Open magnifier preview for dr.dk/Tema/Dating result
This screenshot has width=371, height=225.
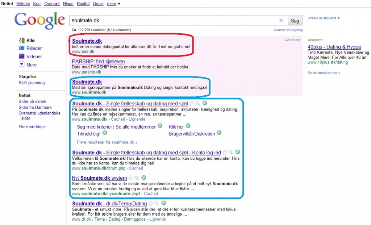157,204
